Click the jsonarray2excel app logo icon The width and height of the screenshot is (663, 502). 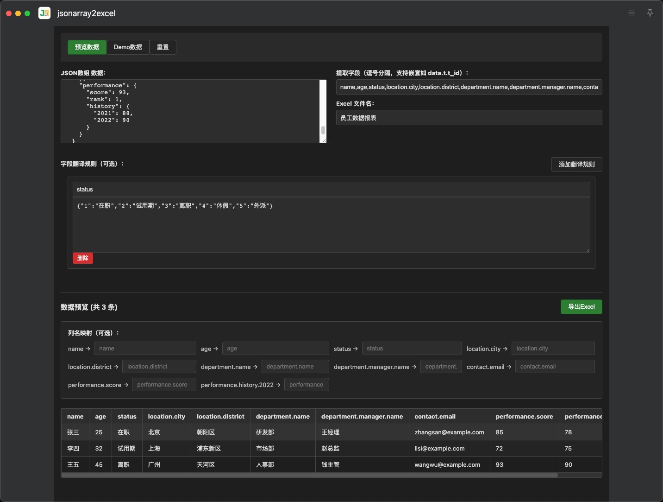point(44,13)
